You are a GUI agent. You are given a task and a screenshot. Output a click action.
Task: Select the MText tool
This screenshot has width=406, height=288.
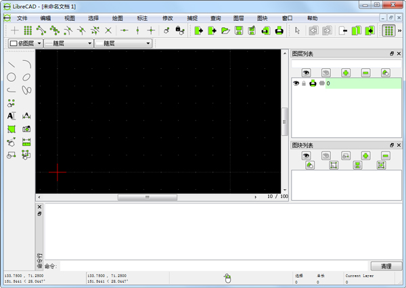coord(11,116)
